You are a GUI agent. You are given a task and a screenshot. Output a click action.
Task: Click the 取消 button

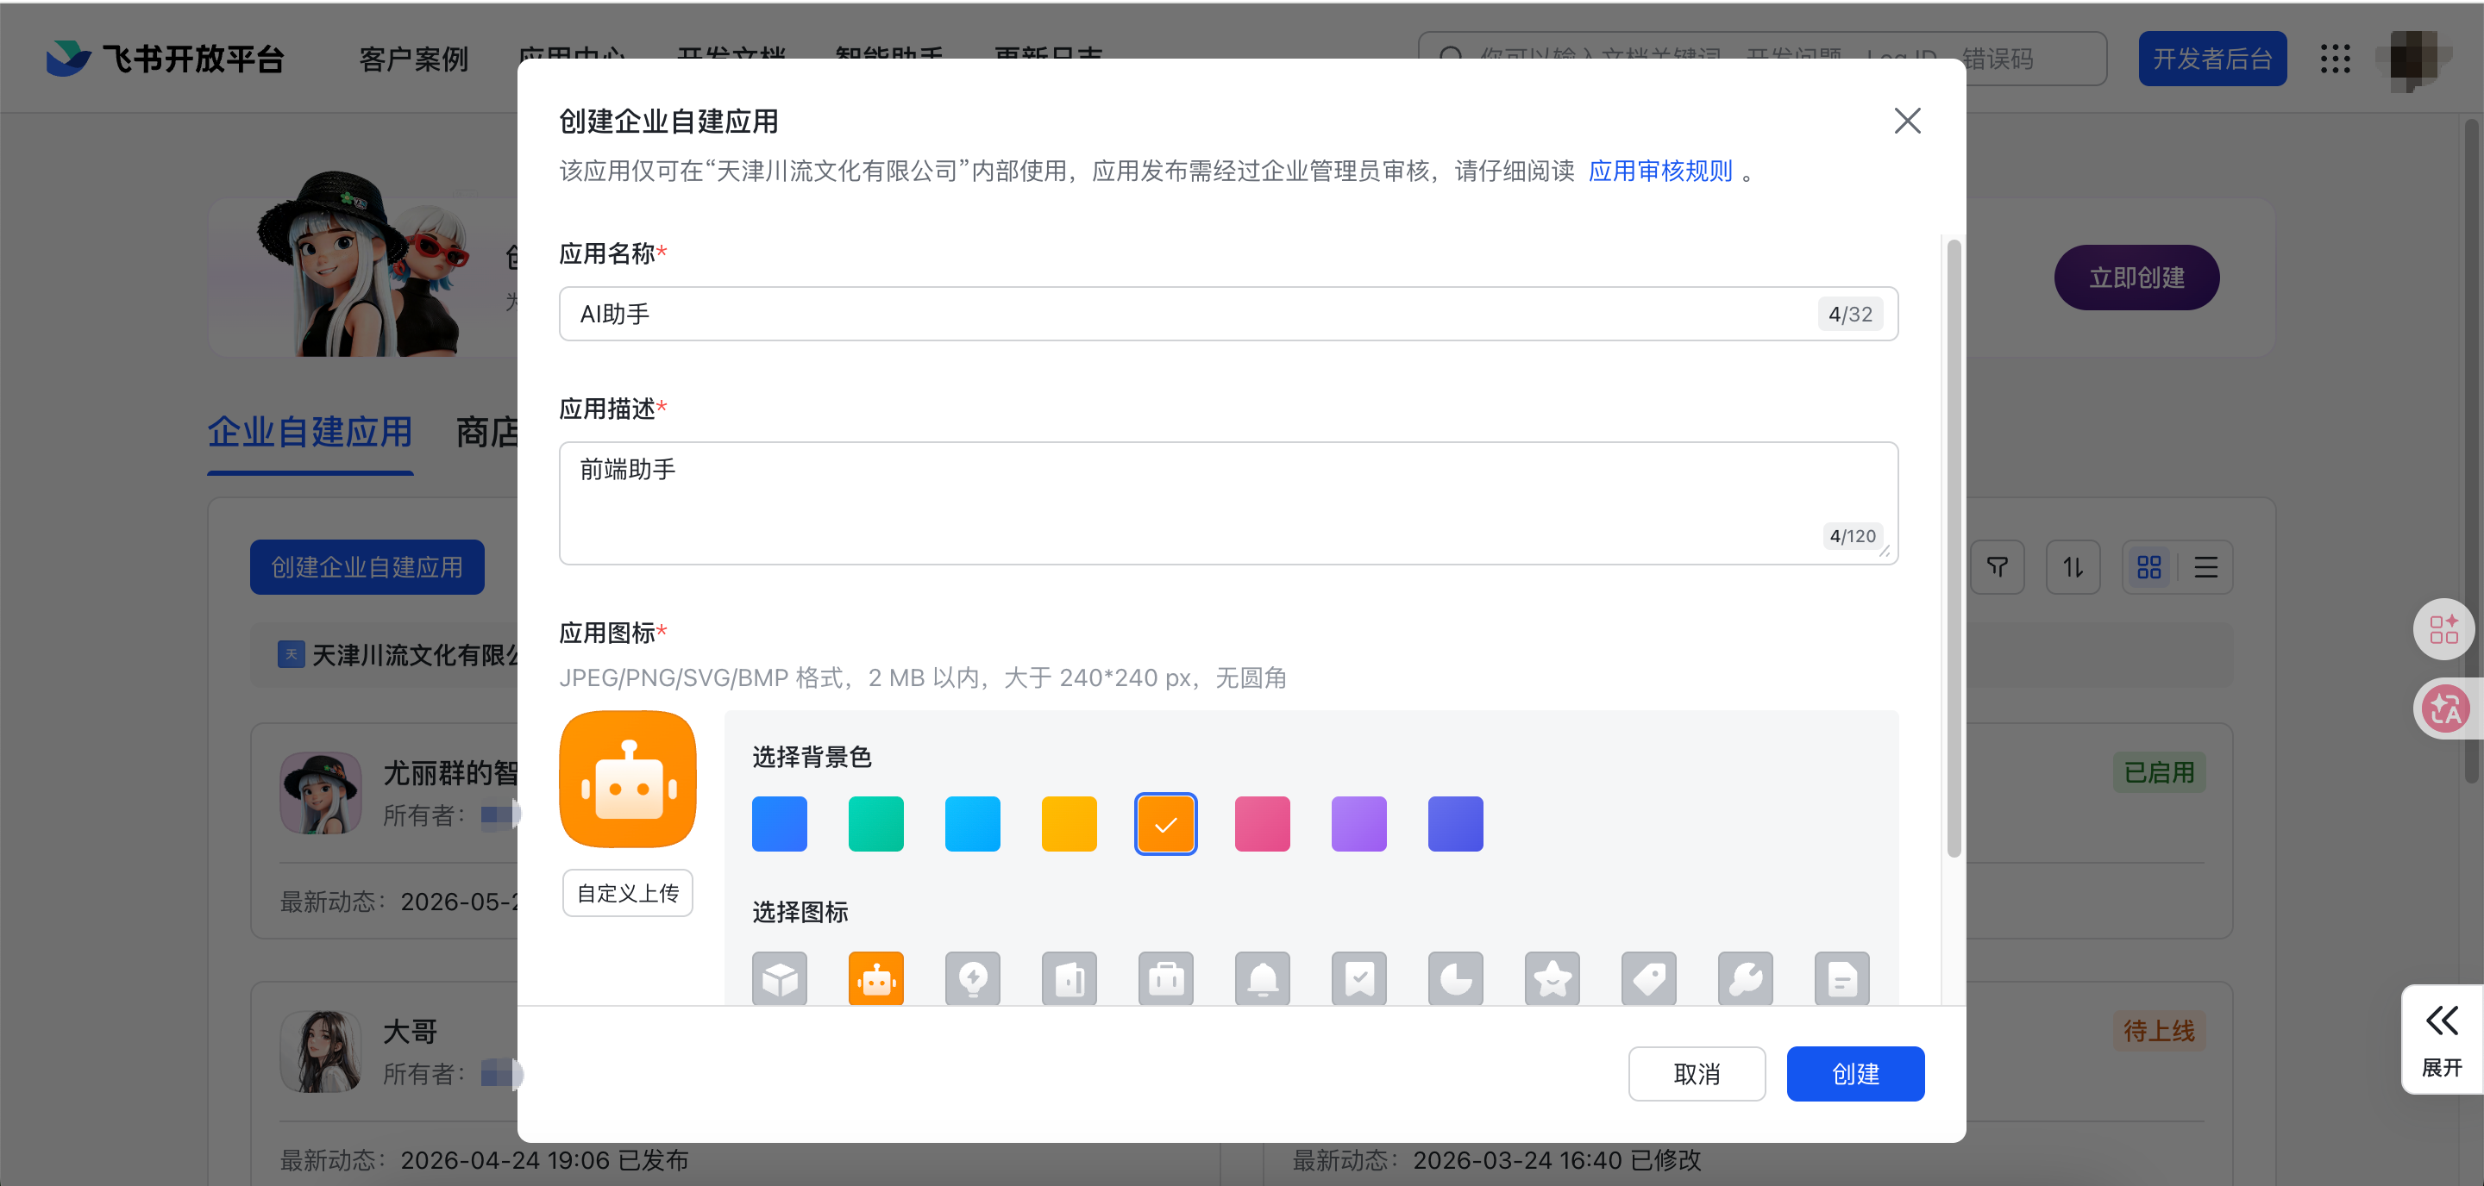[x=1697, y=1073]
